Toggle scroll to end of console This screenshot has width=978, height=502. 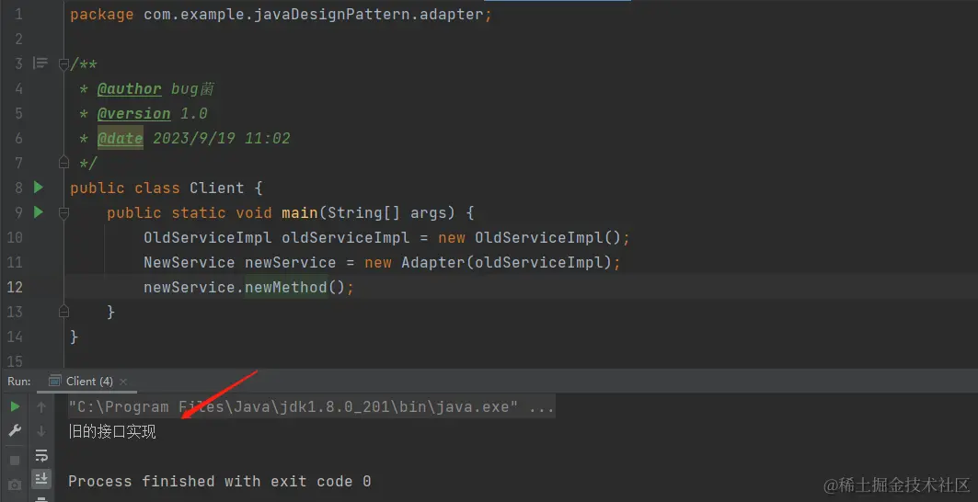[41, 478]
